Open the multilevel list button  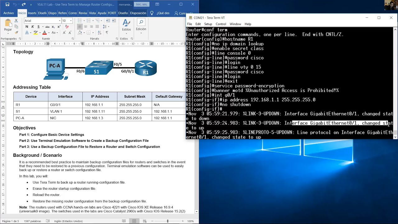click(98, 21)
